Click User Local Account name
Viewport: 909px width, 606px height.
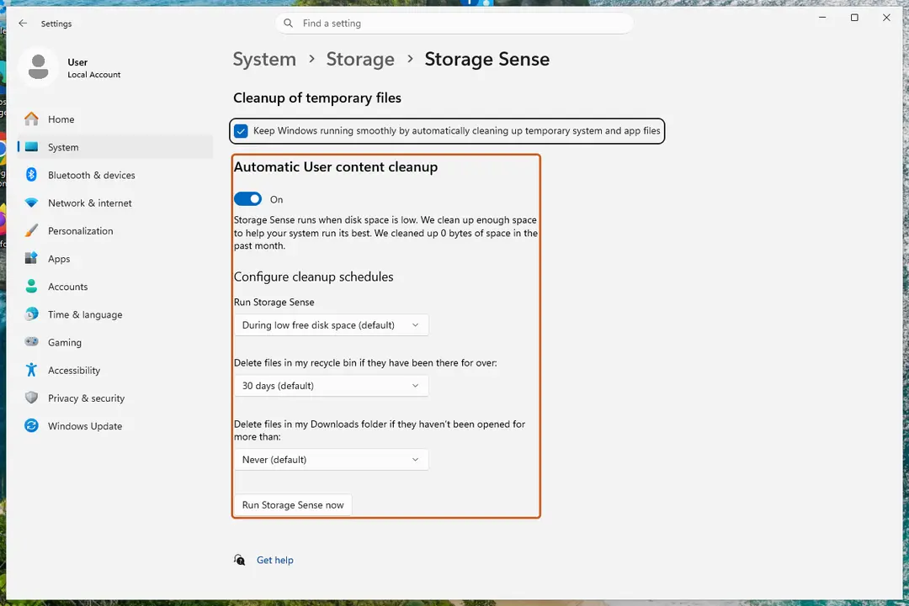point(94,68)
